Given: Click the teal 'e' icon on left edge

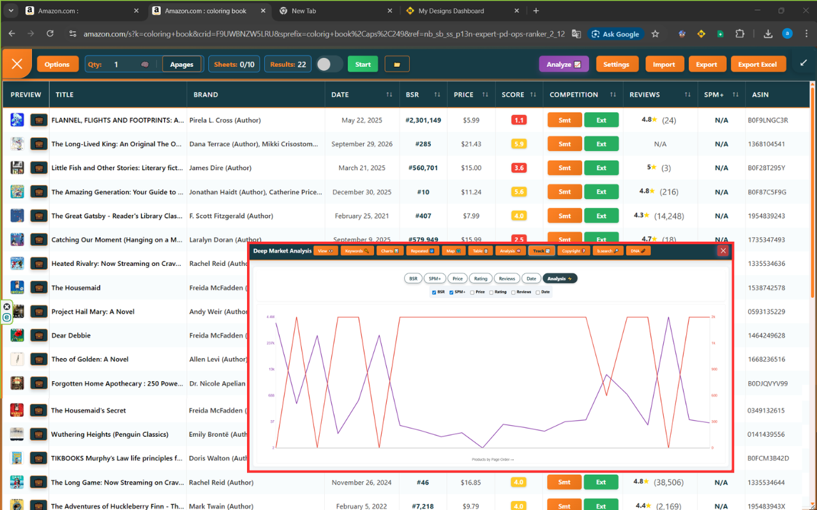Looking at the screenshot, I should (7, 317).
